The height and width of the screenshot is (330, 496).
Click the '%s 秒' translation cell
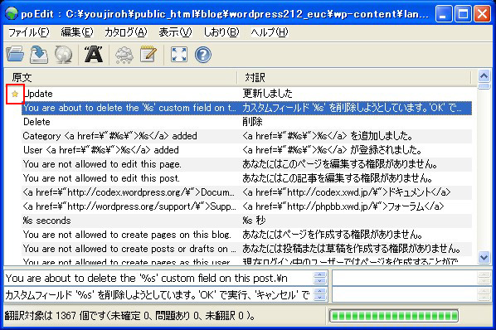(x=254, y=221)
